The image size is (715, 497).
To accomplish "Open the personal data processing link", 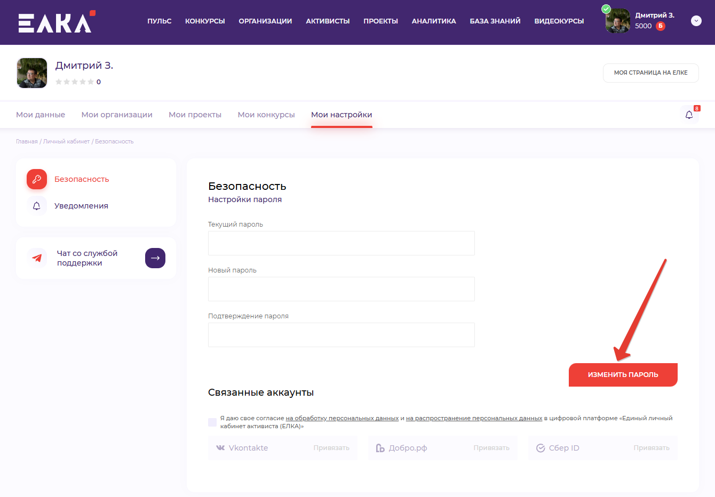I will coord(342,418).
